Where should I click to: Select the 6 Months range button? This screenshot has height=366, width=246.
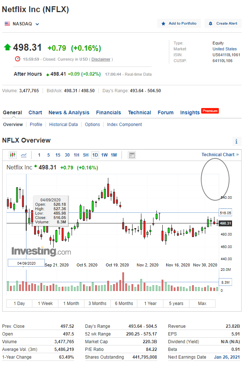(124, 304)
